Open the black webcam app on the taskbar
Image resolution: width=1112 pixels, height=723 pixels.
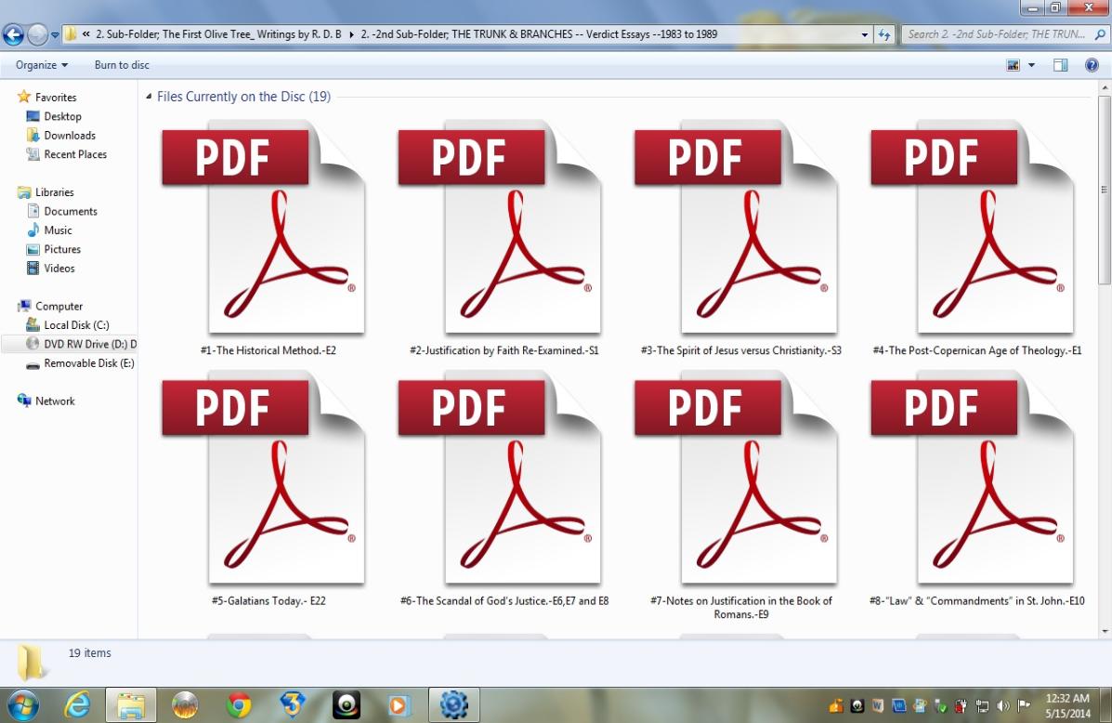(347, 705)
